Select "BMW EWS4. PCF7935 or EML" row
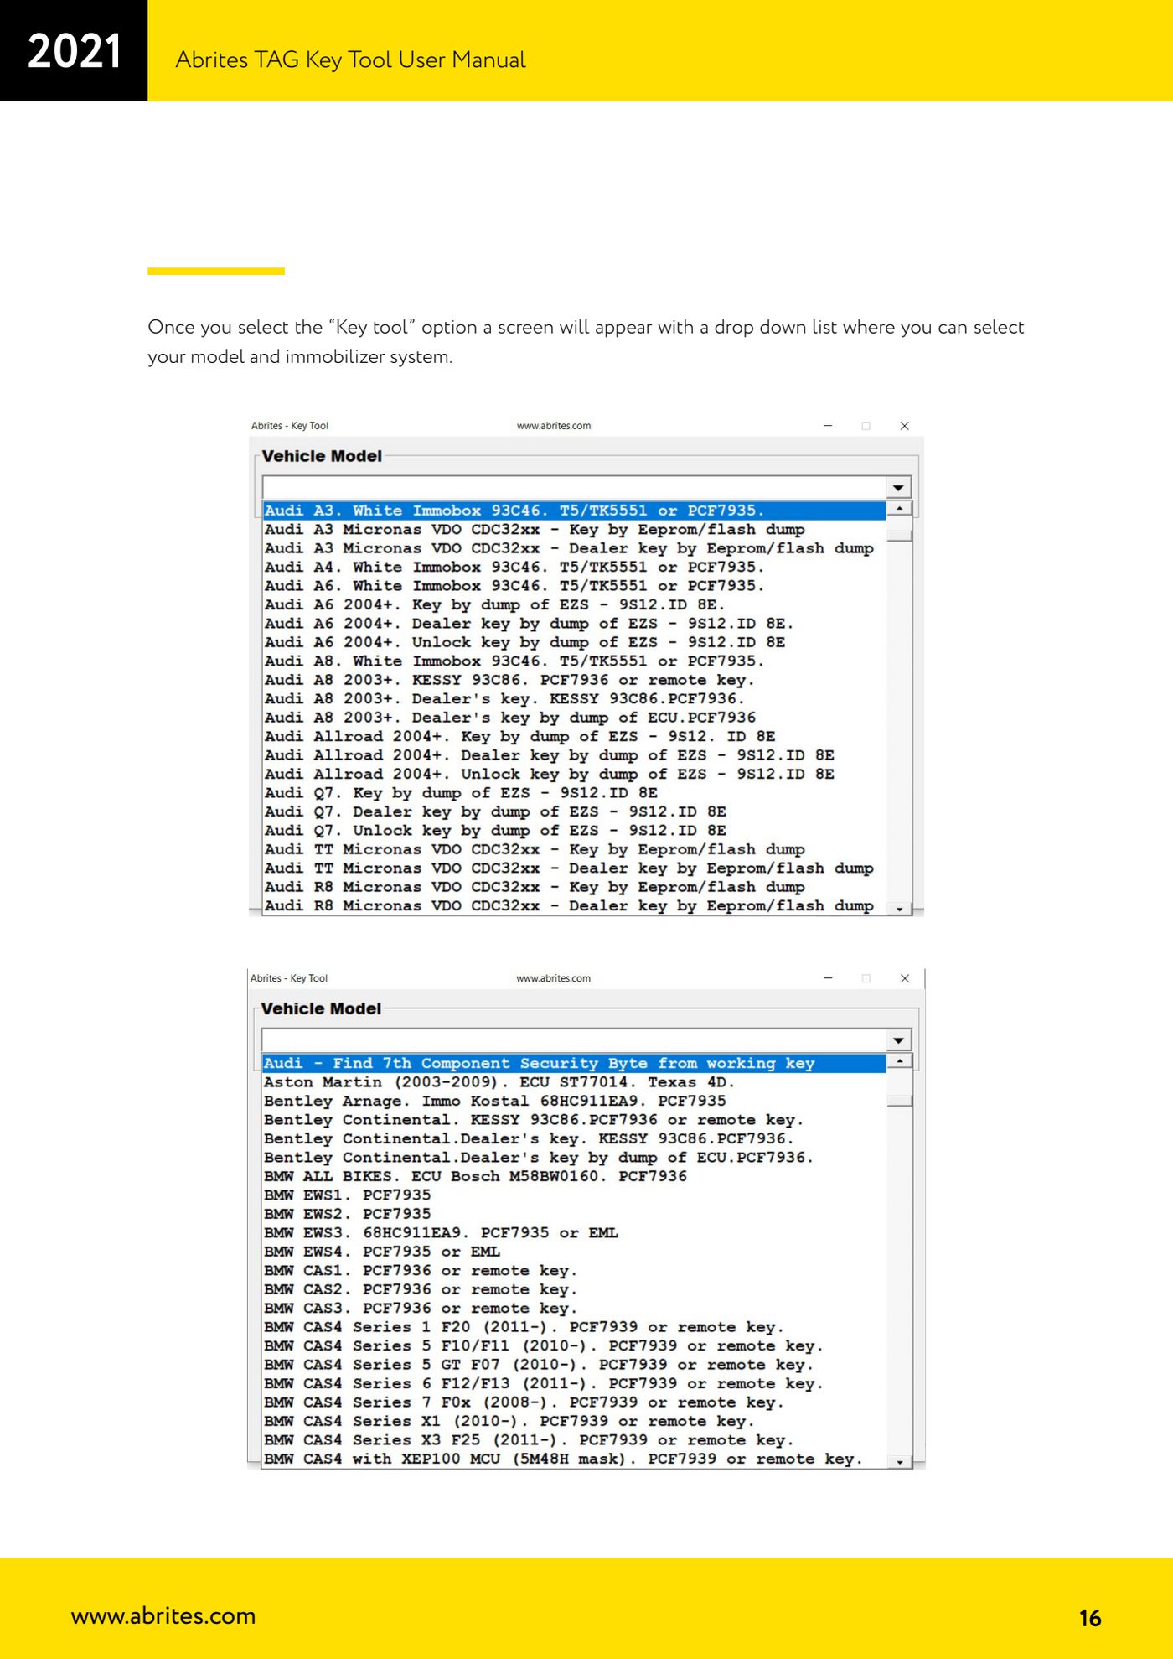The width and height of the screenshot is (1173, 1659). point(575,1252)
